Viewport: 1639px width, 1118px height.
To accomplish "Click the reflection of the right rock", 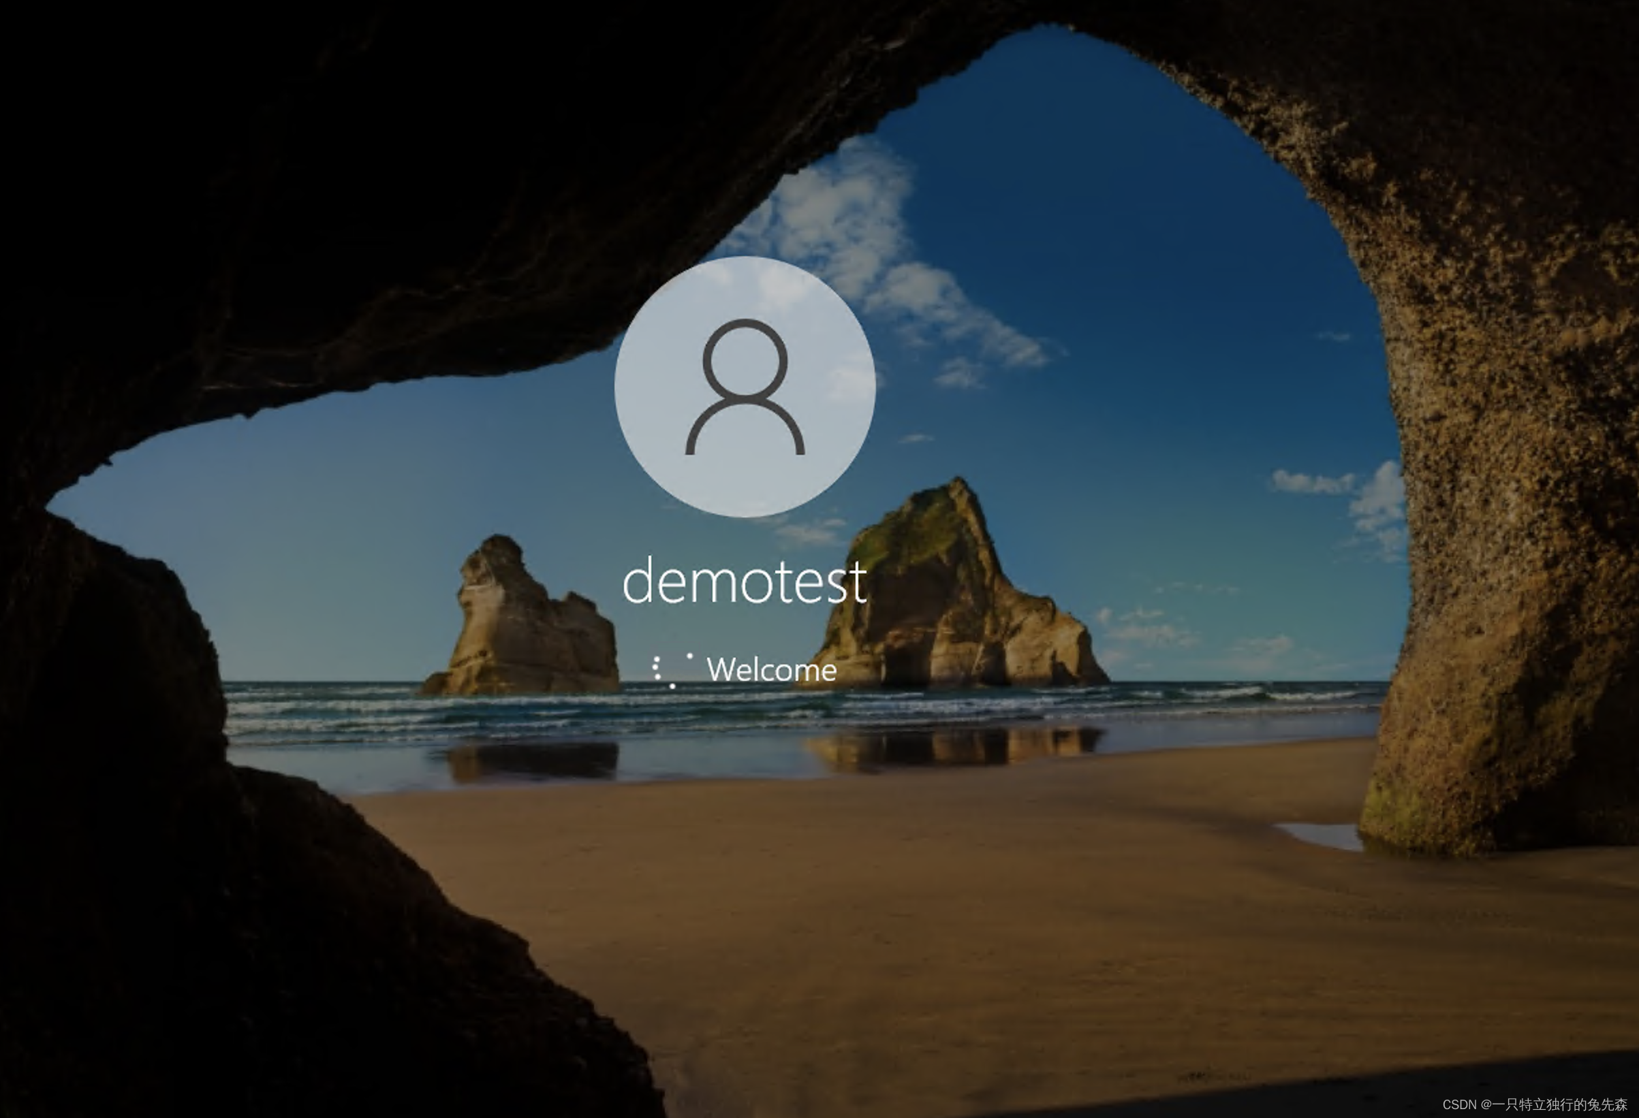I will [x=952, y=747].
